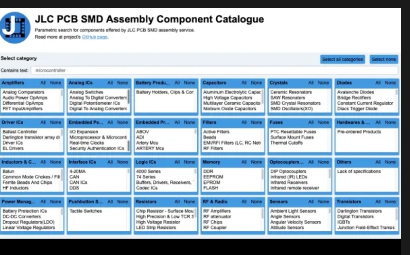Select Audio Power OpAmps entry
This screenshot has width=410, height=255.
pos(25,98)
